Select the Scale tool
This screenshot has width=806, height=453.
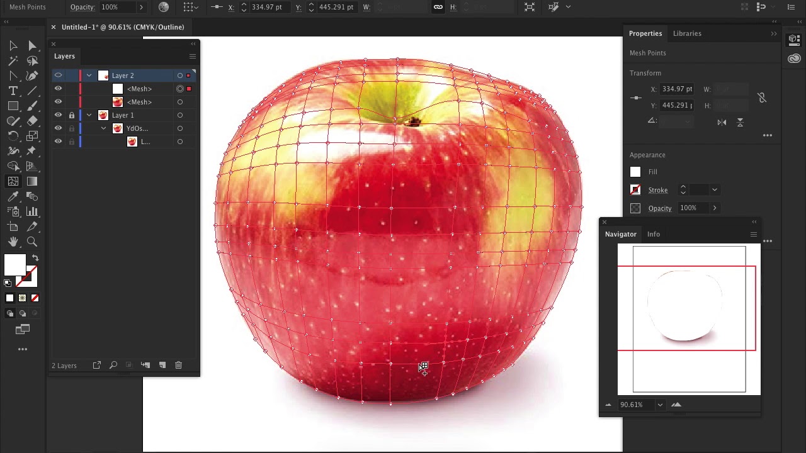pyautogui.click(x=32, y=136)
